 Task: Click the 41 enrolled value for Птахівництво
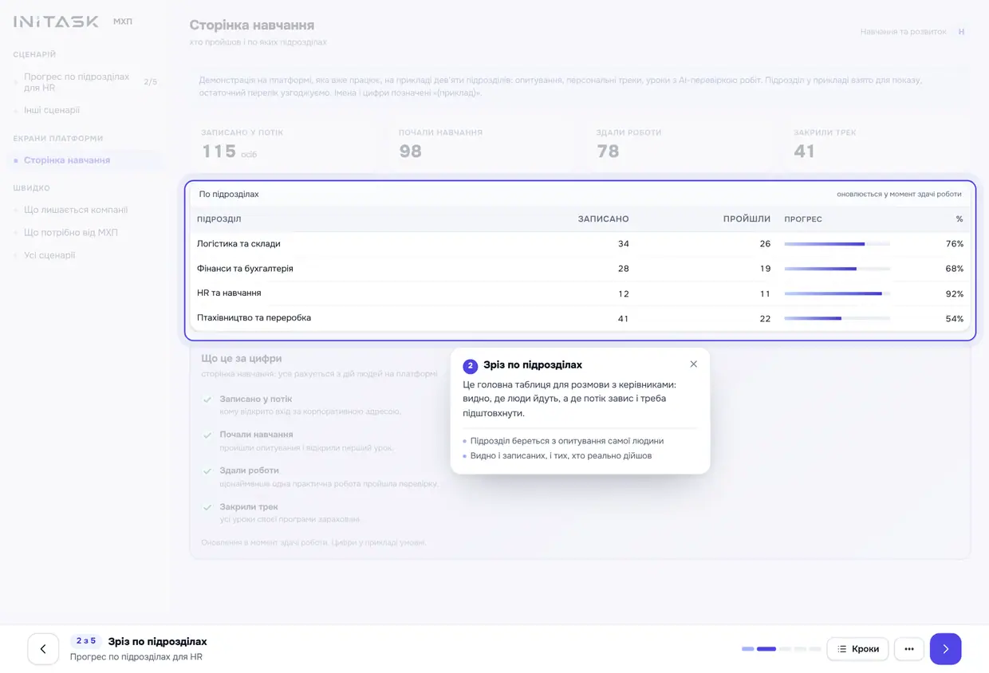(623, 319)
